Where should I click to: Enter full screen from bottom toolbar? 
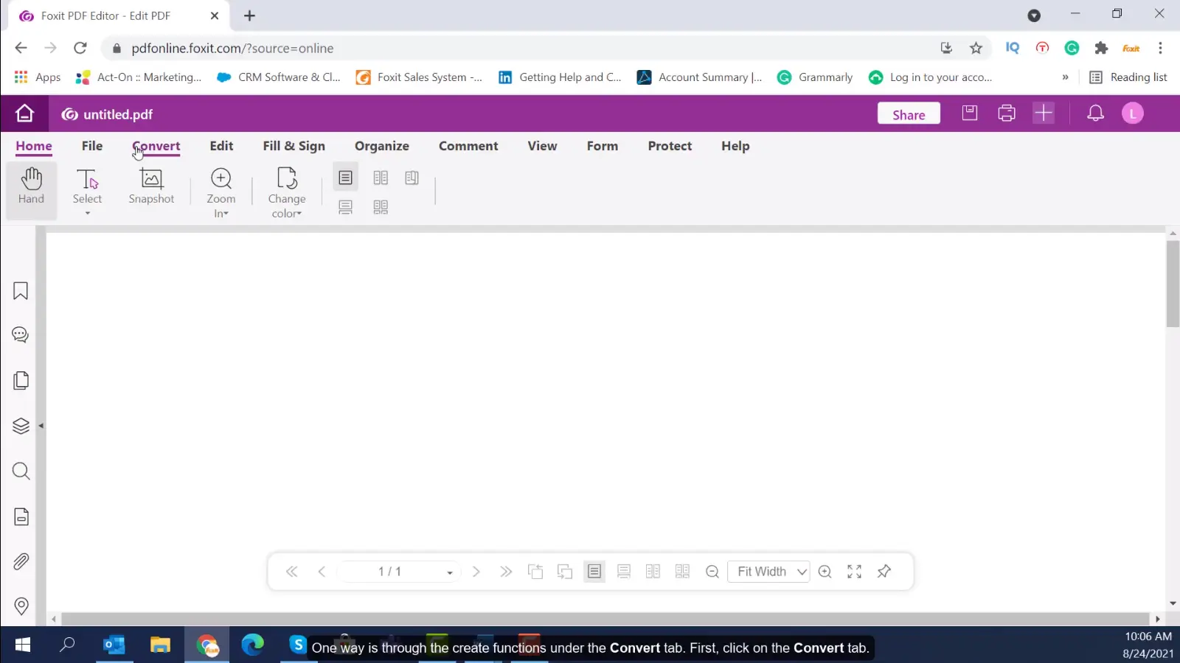click(x=855, y=572)
